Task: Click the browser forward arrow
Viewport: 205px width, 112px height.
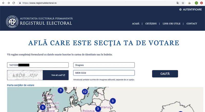Action: point(8,3)
